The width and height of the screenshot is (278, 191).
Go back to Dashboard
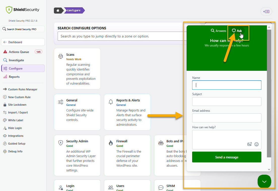tap(23, 42)
